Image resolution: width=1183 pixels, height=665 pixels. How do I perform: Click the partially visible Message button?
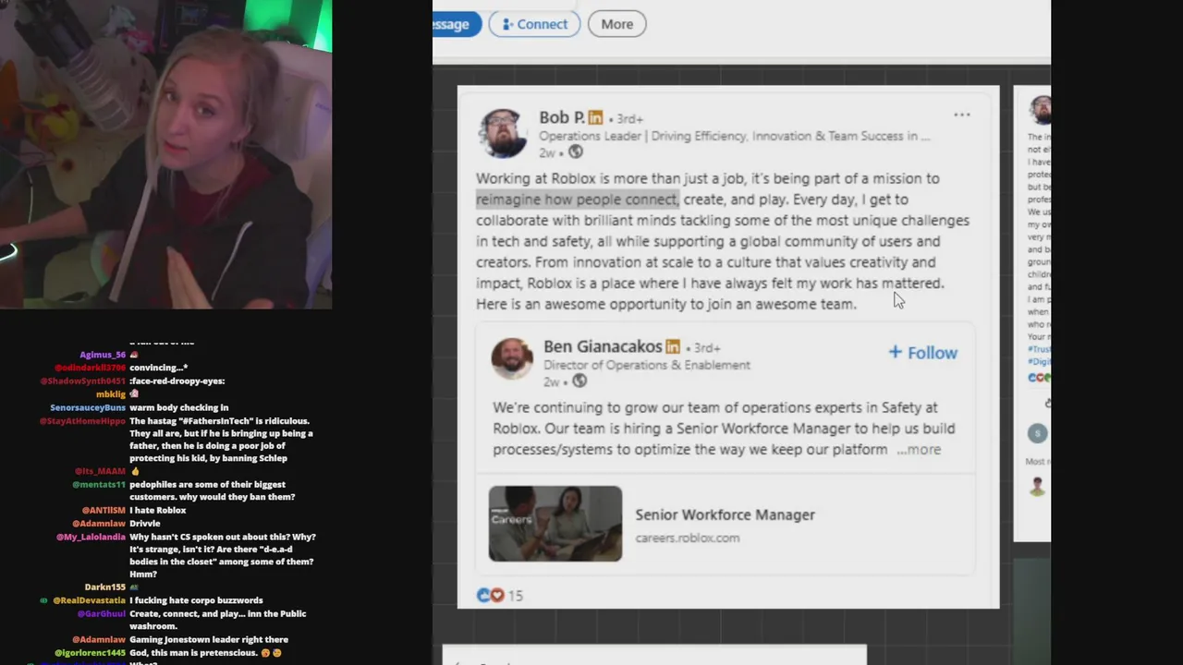click(457, 24)
